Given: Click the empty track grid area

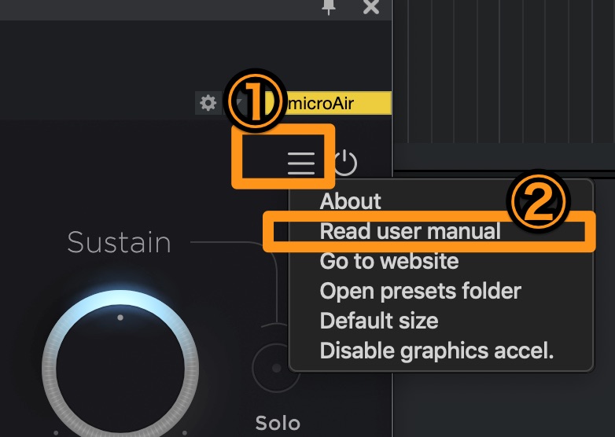Looking at the screenshot, I should (x=503, y=71).
